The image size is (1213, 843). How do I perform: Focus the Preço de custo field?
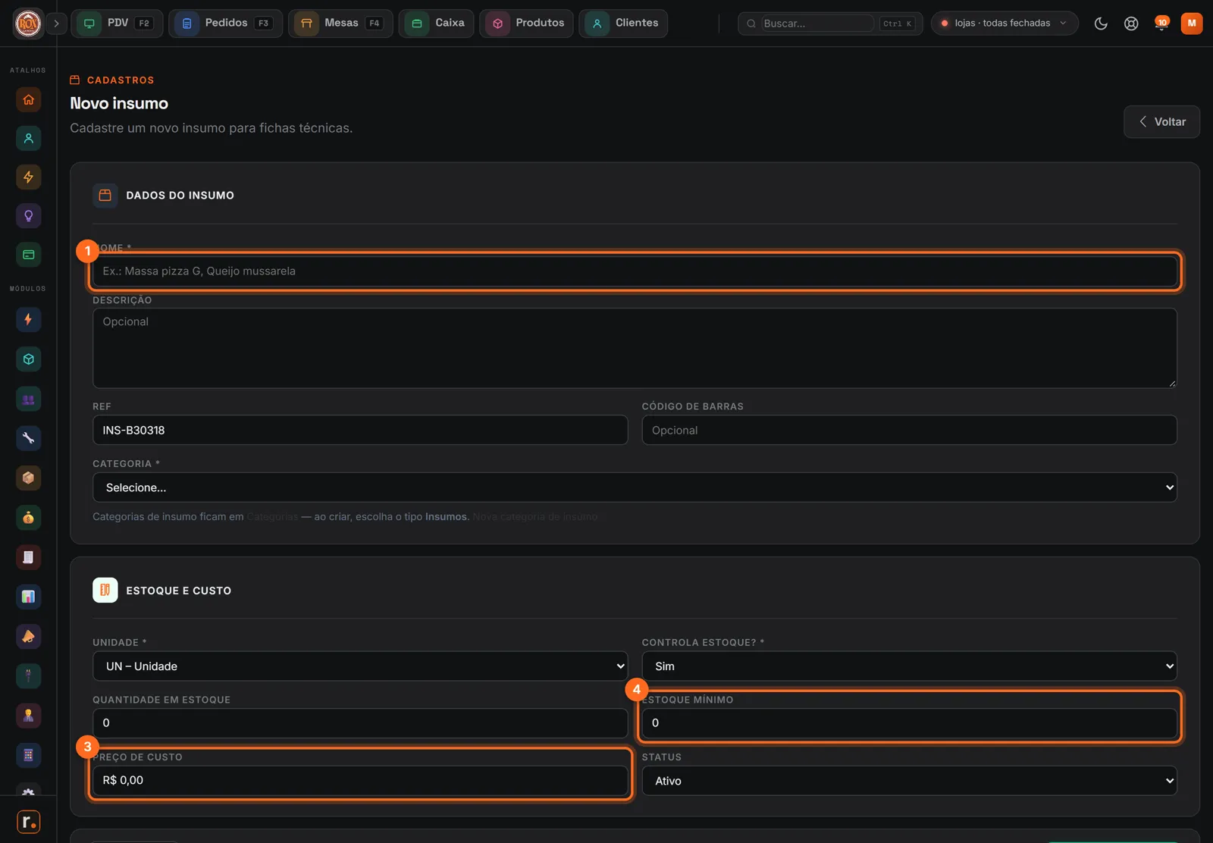[x=360, y=780]
